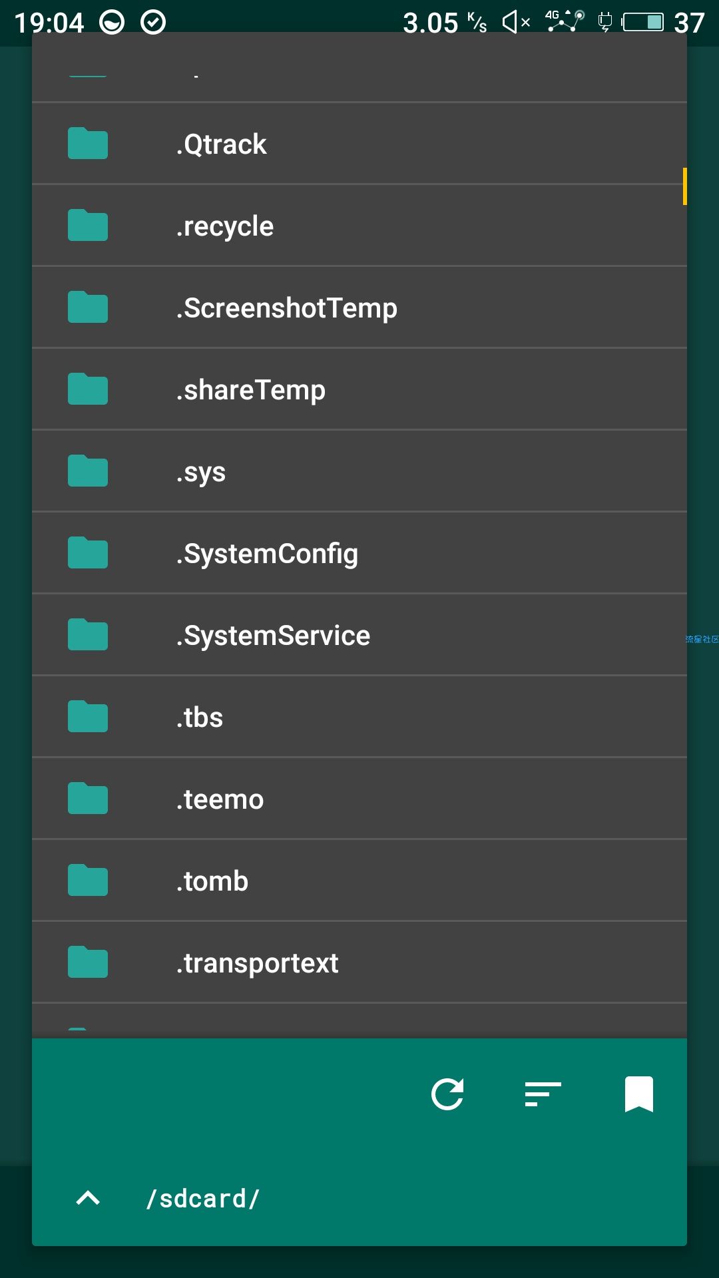Image resolution: width=719 pixels, height=1278 pixels.
Task: Tap the battery indicator in status bar
Action: pyautogui.click(x=643, y=23)
